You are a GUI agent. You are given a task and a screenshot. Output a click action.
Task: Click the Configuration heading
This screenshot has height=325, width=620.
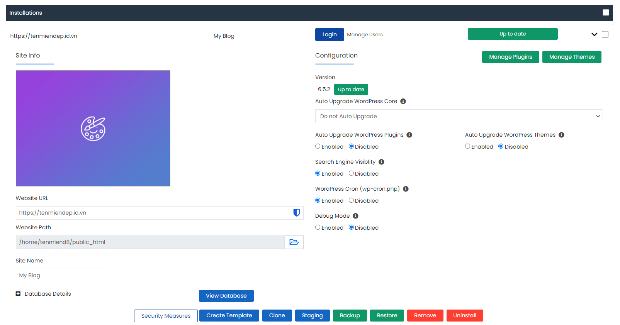point(336,55)
